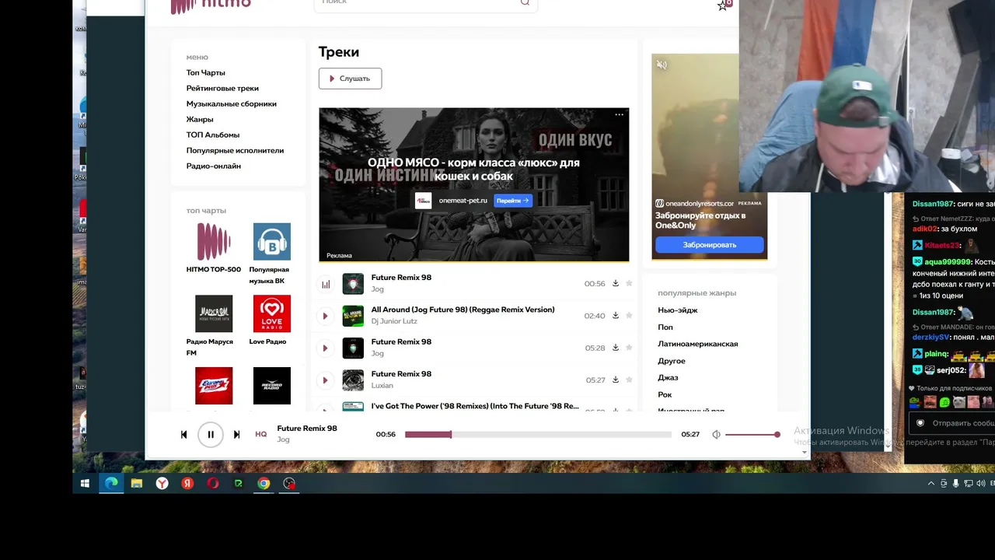
Task: Open Популярные исполнители menu item
Action: pyautogui.click(x=235, y=150)
